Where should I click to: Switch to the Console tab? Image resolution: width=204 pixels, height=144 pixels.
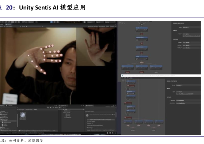(x=9, y=106)
